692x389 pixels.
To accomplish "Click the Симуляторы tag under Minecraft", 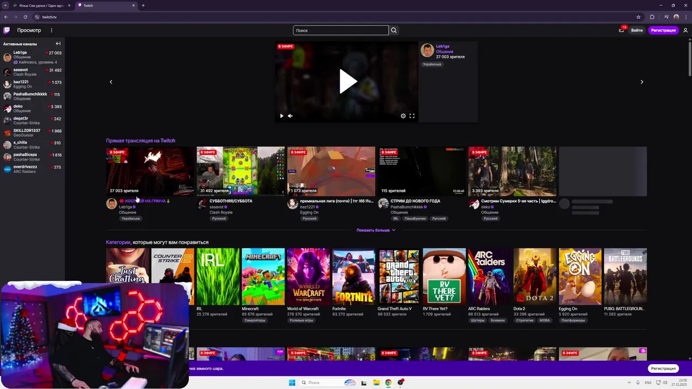I will point(255,320).
